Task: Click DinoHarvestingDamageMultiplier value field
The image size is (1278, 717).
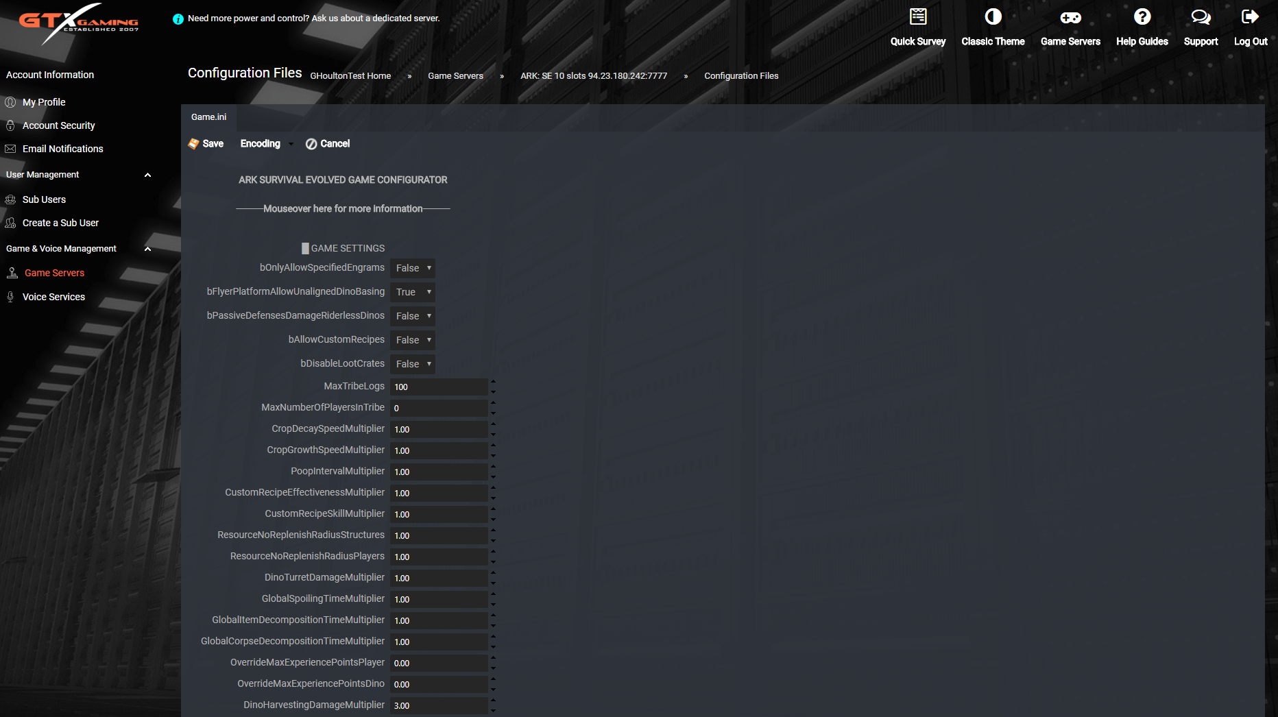Action: pos(439,706)
